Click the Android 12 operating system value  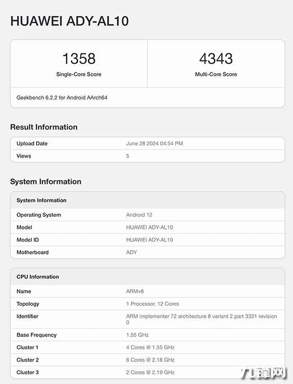click(x=139, y=215)
